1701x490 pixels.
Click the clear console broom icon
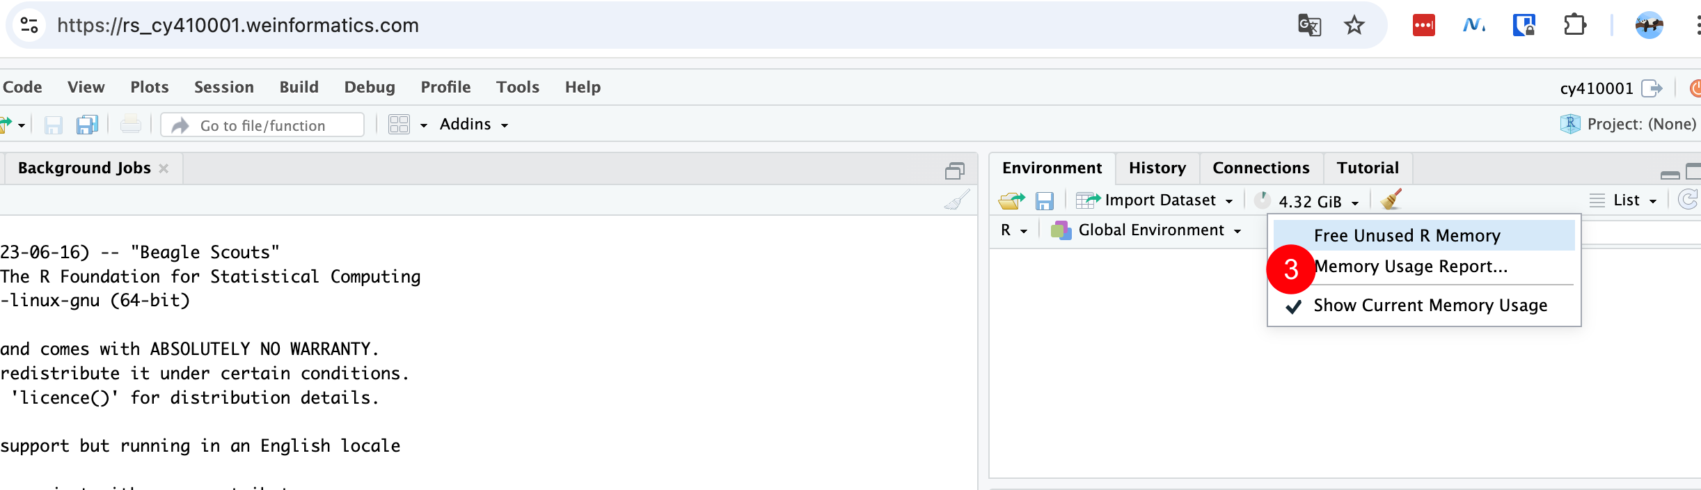[957, 200]
